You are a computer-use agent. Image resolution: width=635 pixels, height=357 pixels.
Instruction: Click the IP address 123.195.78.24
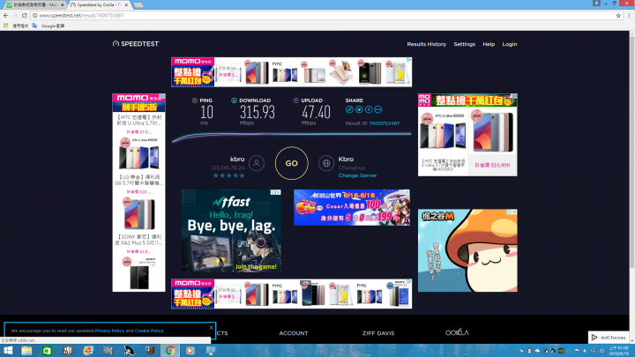[228, 167]
